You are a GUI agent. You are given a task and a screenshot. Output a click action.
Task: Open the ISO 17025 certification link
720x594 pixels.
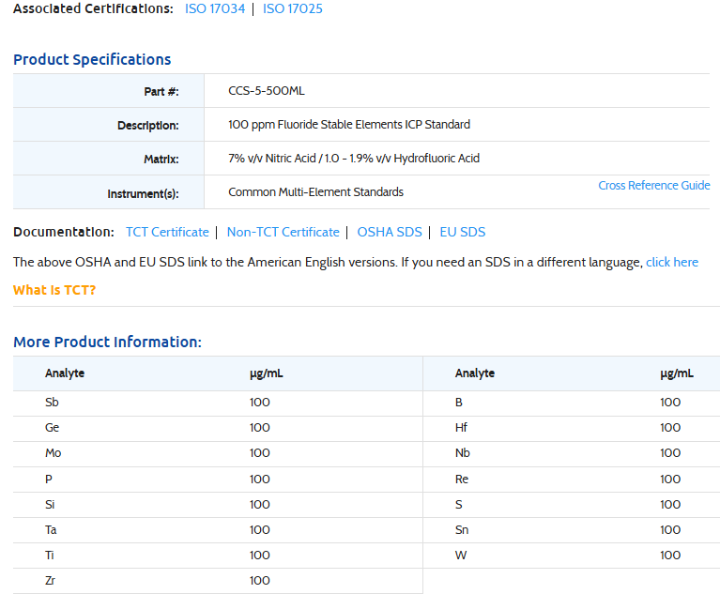[292, 8]
